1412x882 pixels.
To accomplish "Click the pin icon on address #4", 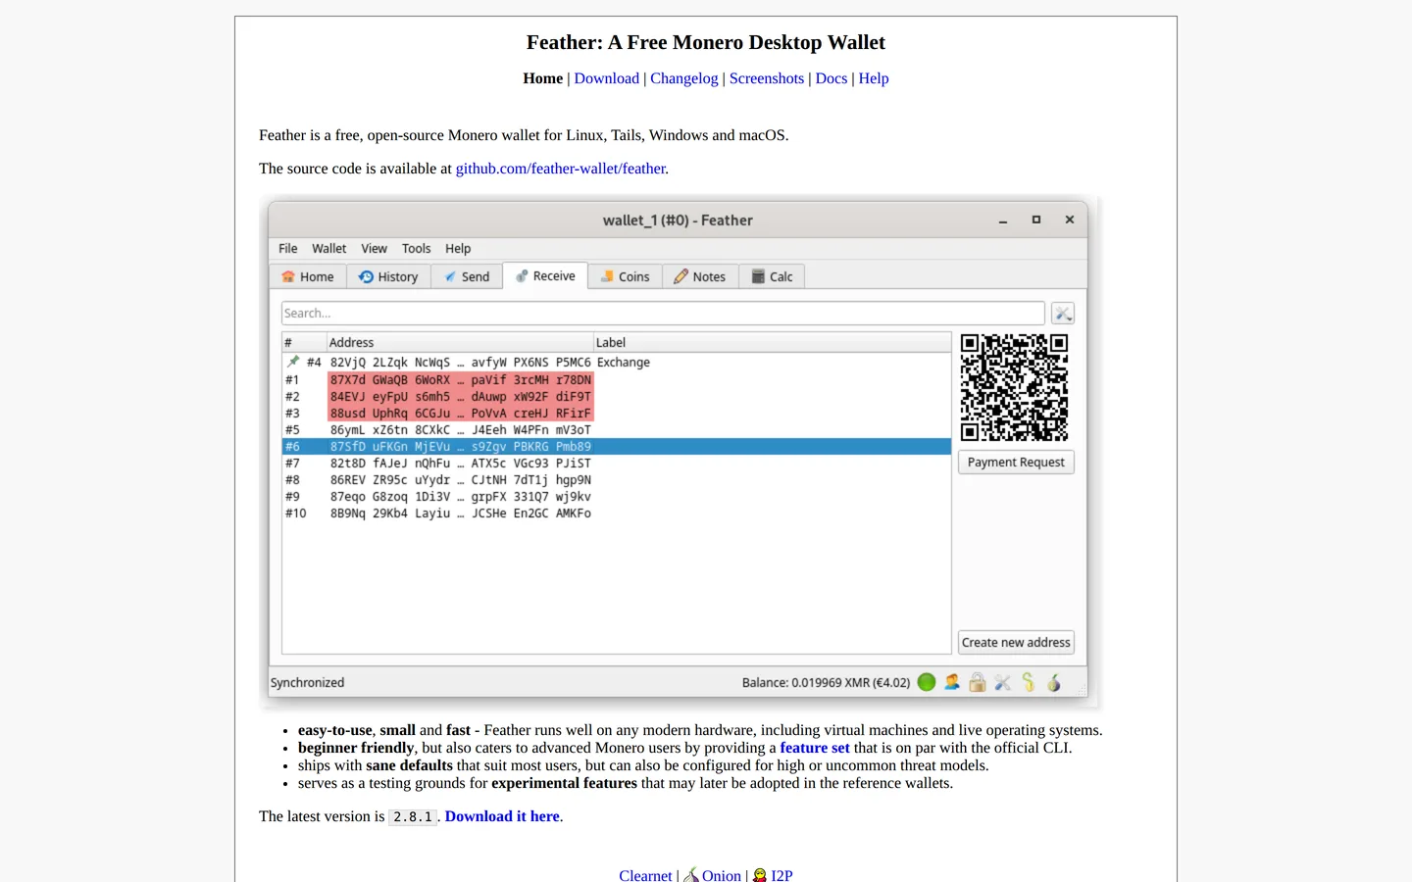I will (292, 362).
